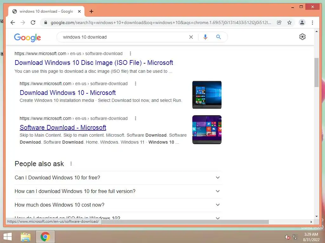
Task: Click the People also ask heading
Action: click(39, 164)
